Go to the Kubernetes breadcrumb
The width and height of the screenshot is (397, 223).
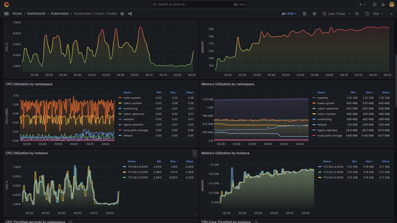click(60, 13)
